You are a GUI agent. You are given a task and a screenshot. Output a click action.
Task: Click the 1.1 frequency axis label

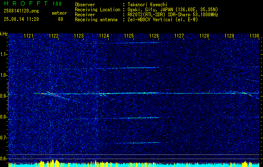tap(3, 54)
